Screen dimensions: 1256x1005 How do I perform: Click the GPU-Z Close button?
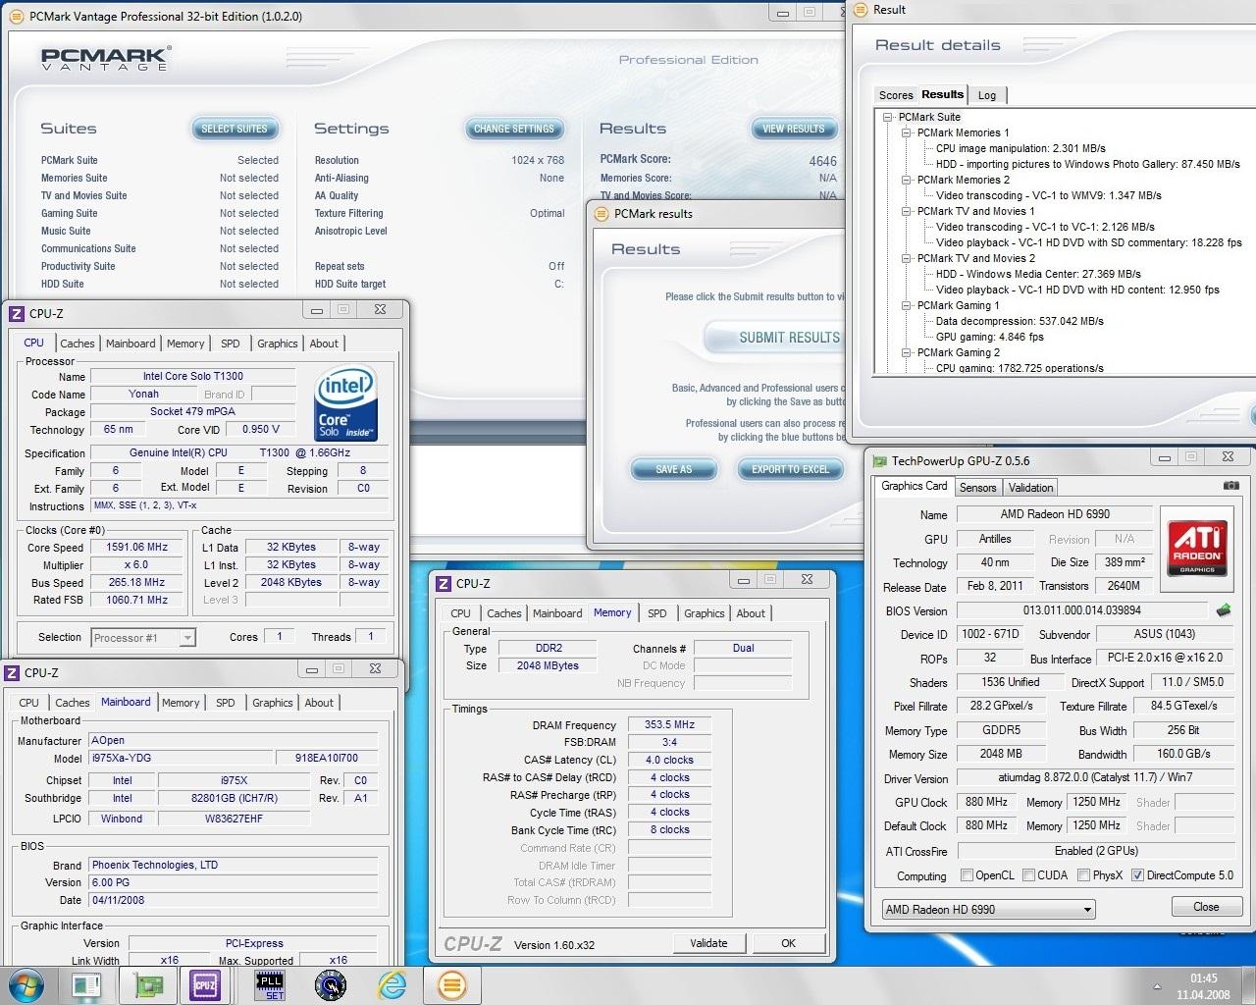[1206, 907]
